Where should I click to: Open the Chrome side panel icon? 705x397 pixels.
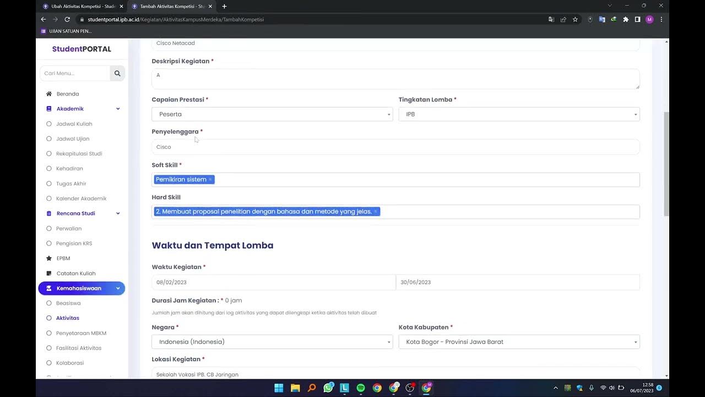point(637,19)
